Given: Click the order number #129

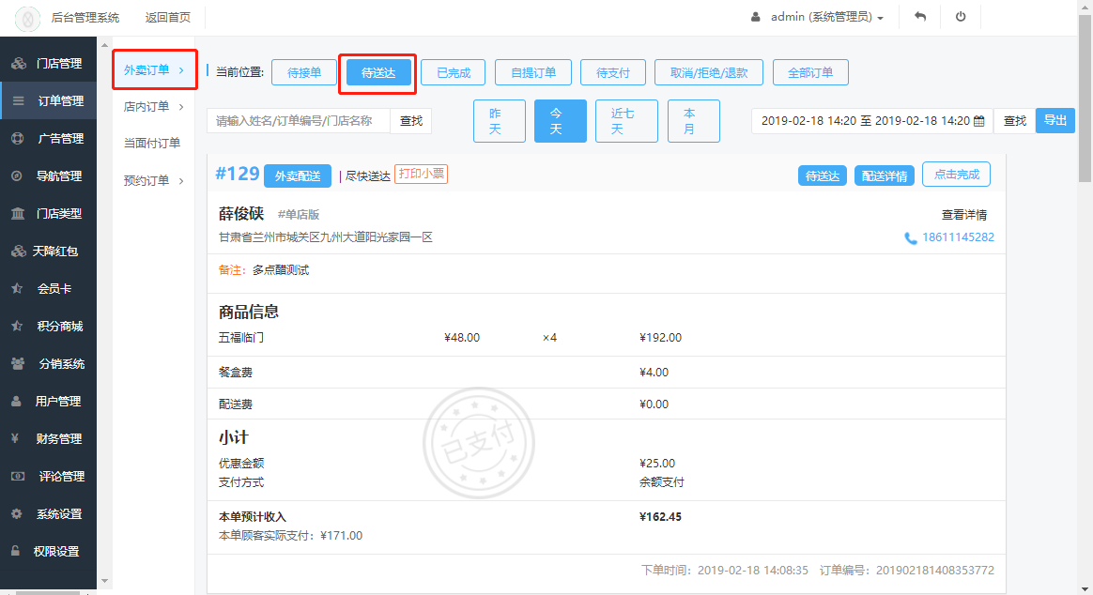Looking at the screenshot, I should click(x=237, y=174).
